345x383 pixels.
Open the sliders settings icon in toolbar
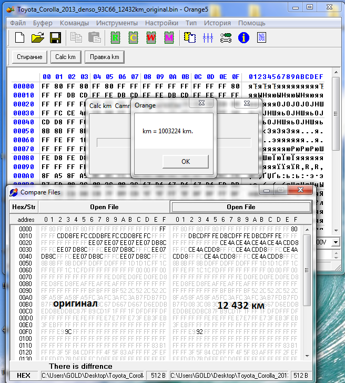point(208,37)
